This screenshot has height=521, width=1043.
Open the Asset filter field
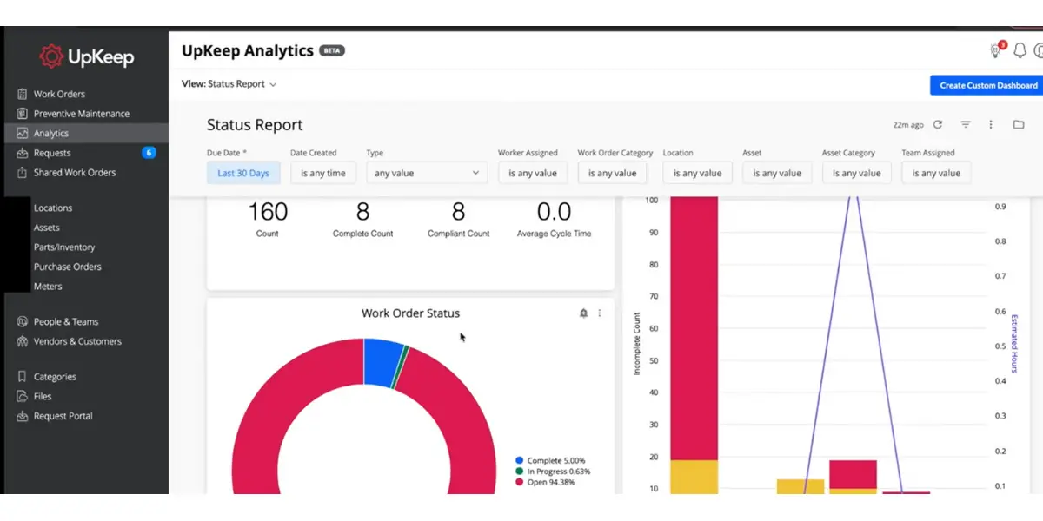(777, 173)
